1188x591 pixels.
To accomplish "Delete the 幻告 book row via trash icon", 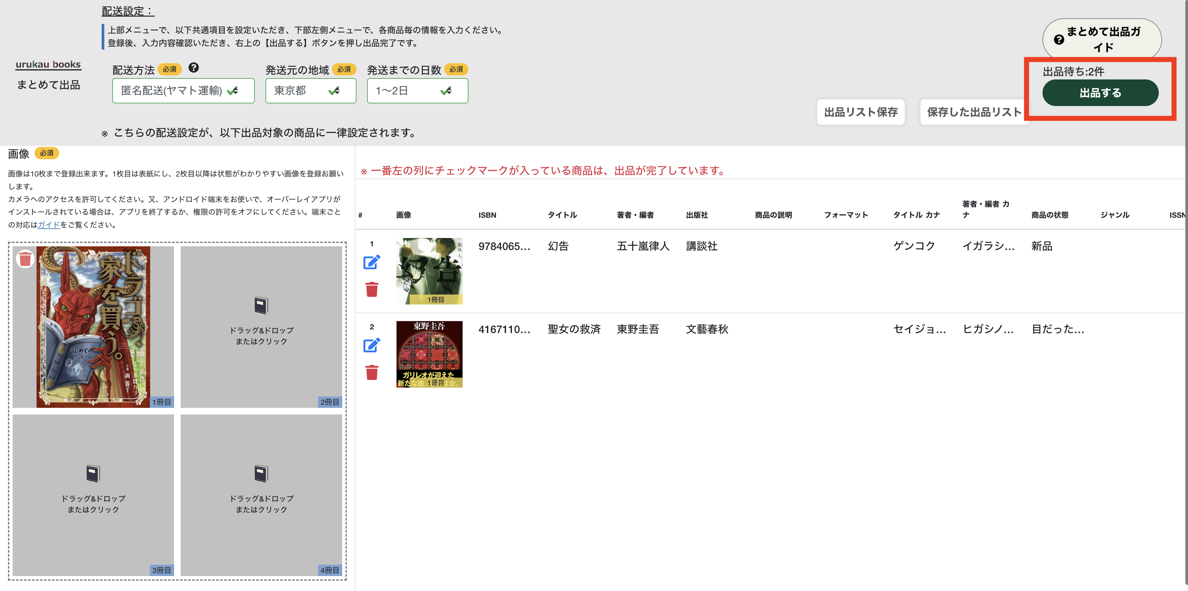I will click(372, 290).
